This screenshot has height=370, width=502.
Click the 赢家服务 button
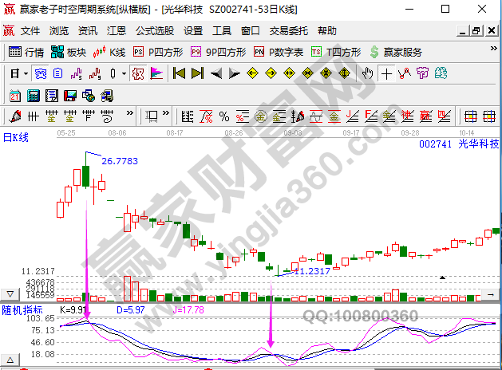[396, 53]
